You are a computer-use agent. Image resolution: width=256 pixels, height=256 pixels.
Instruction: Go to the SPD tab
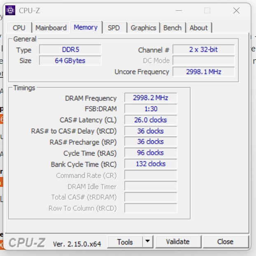pos(114,28)
